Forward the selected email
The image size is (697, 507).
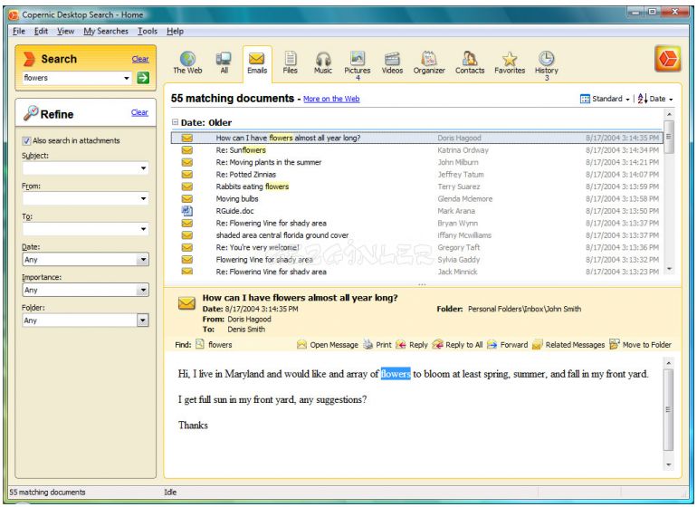(507, 345)
